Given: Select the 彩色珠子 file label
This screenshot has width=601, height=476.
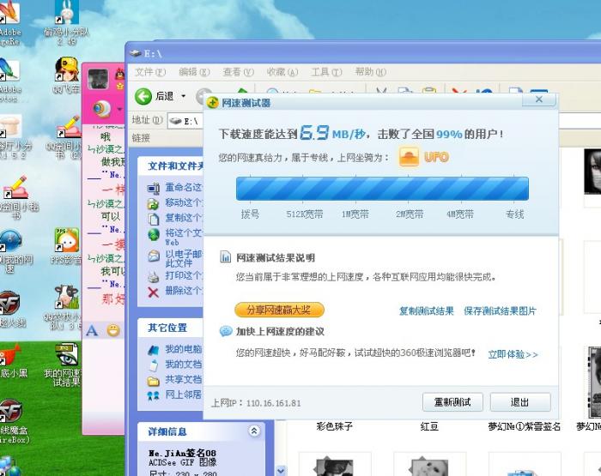Looking at the screenshot, I should [x=335, y=426].
